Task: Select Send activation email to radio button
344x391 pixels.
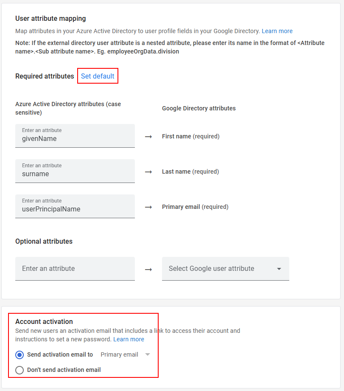Action: 20,355
